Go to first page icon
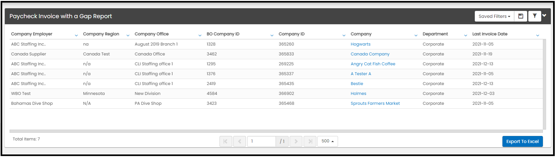The height and width of the screenshot is (157, 555). tap(226, 141)
